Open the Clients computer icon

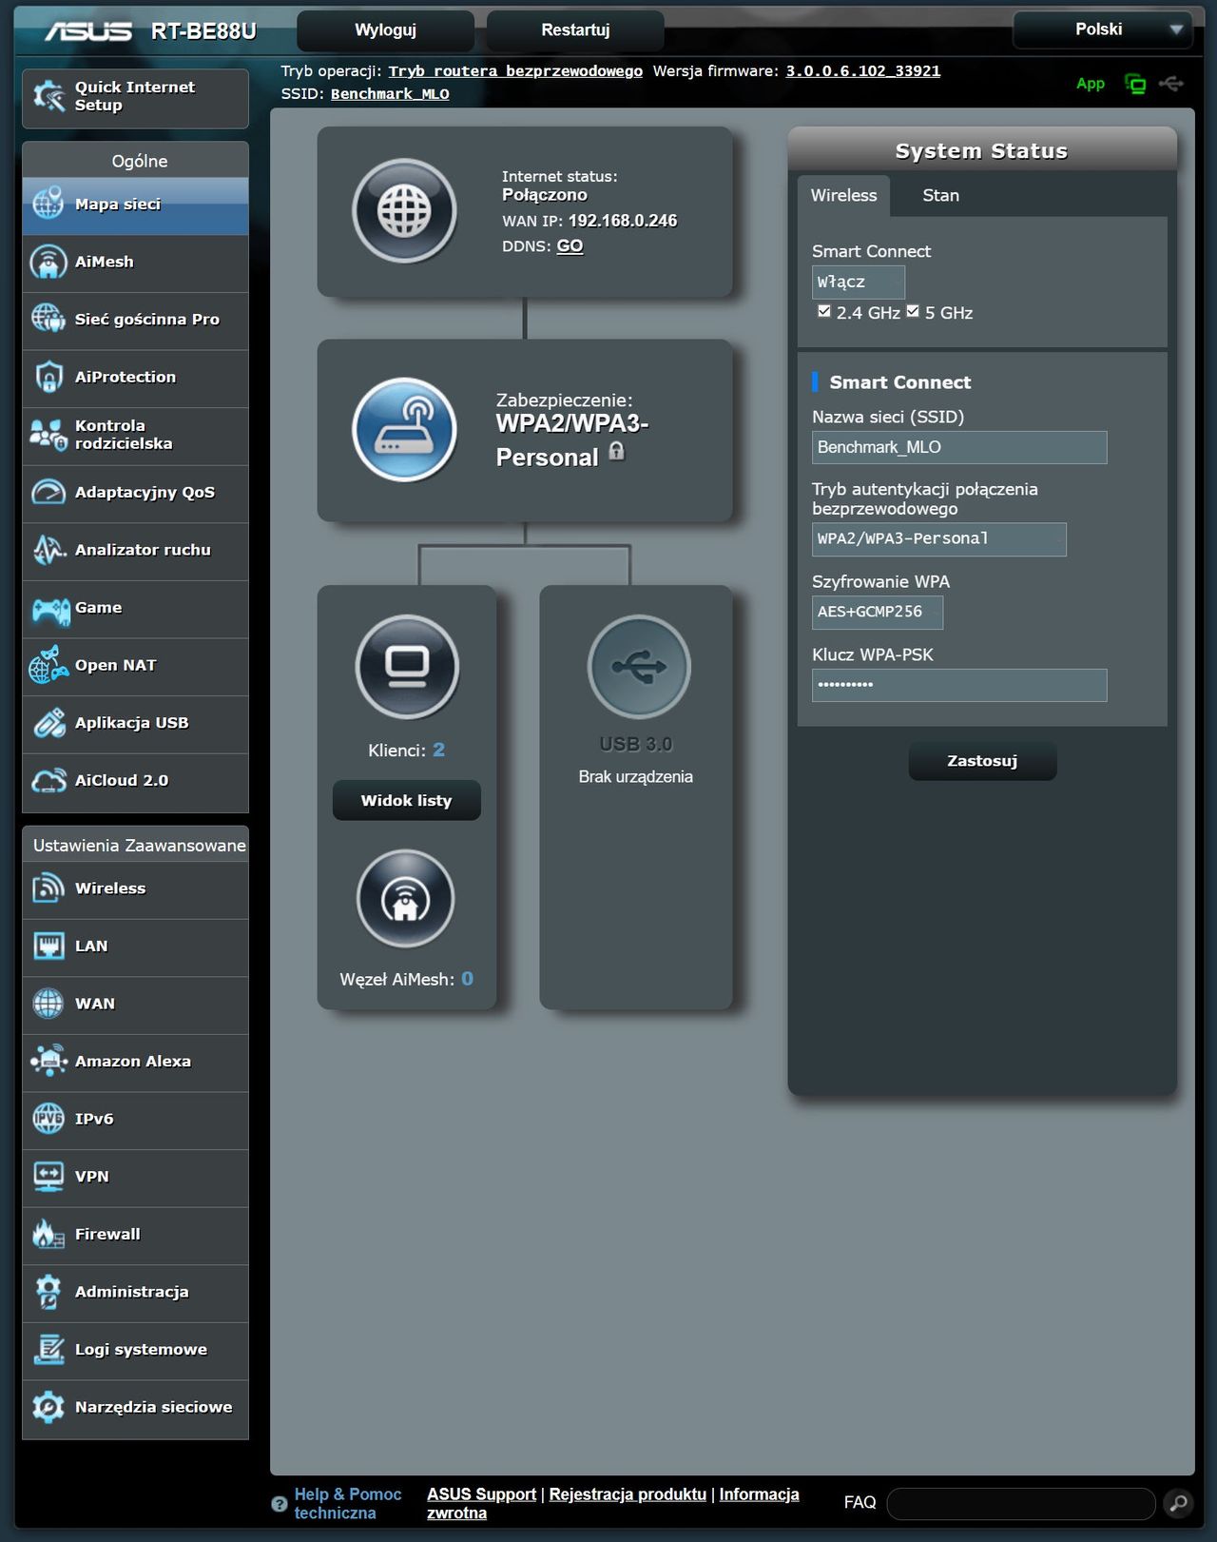click(x=407, y=666)
